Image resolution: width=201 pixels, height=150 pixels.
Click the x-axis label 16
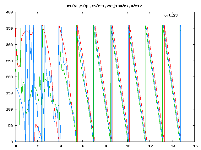195,146
